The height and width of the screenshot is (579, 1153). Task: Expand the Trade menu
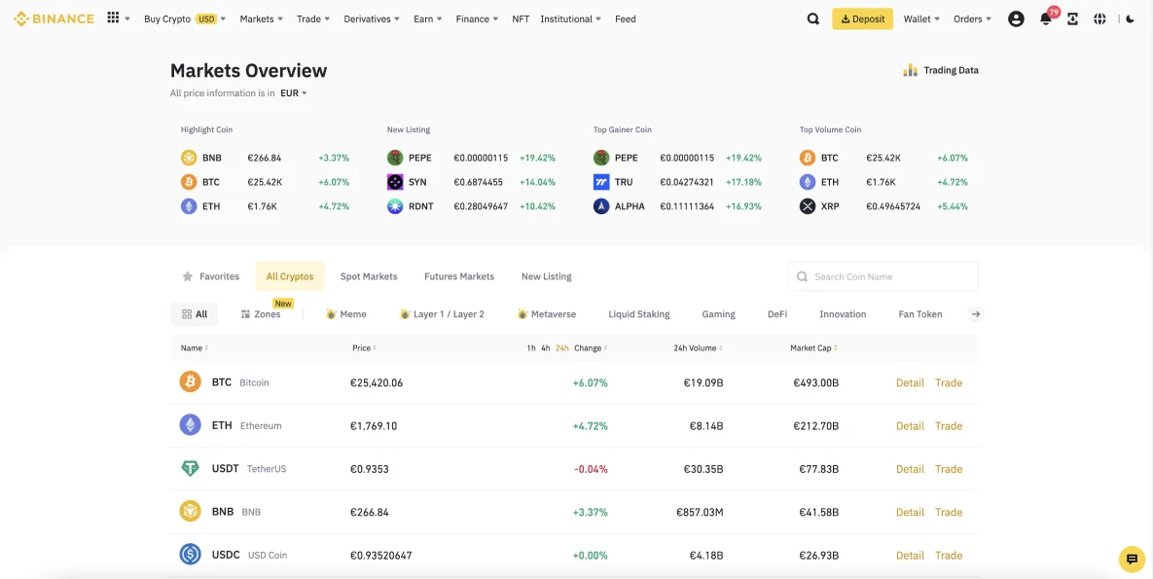(313, 19)
